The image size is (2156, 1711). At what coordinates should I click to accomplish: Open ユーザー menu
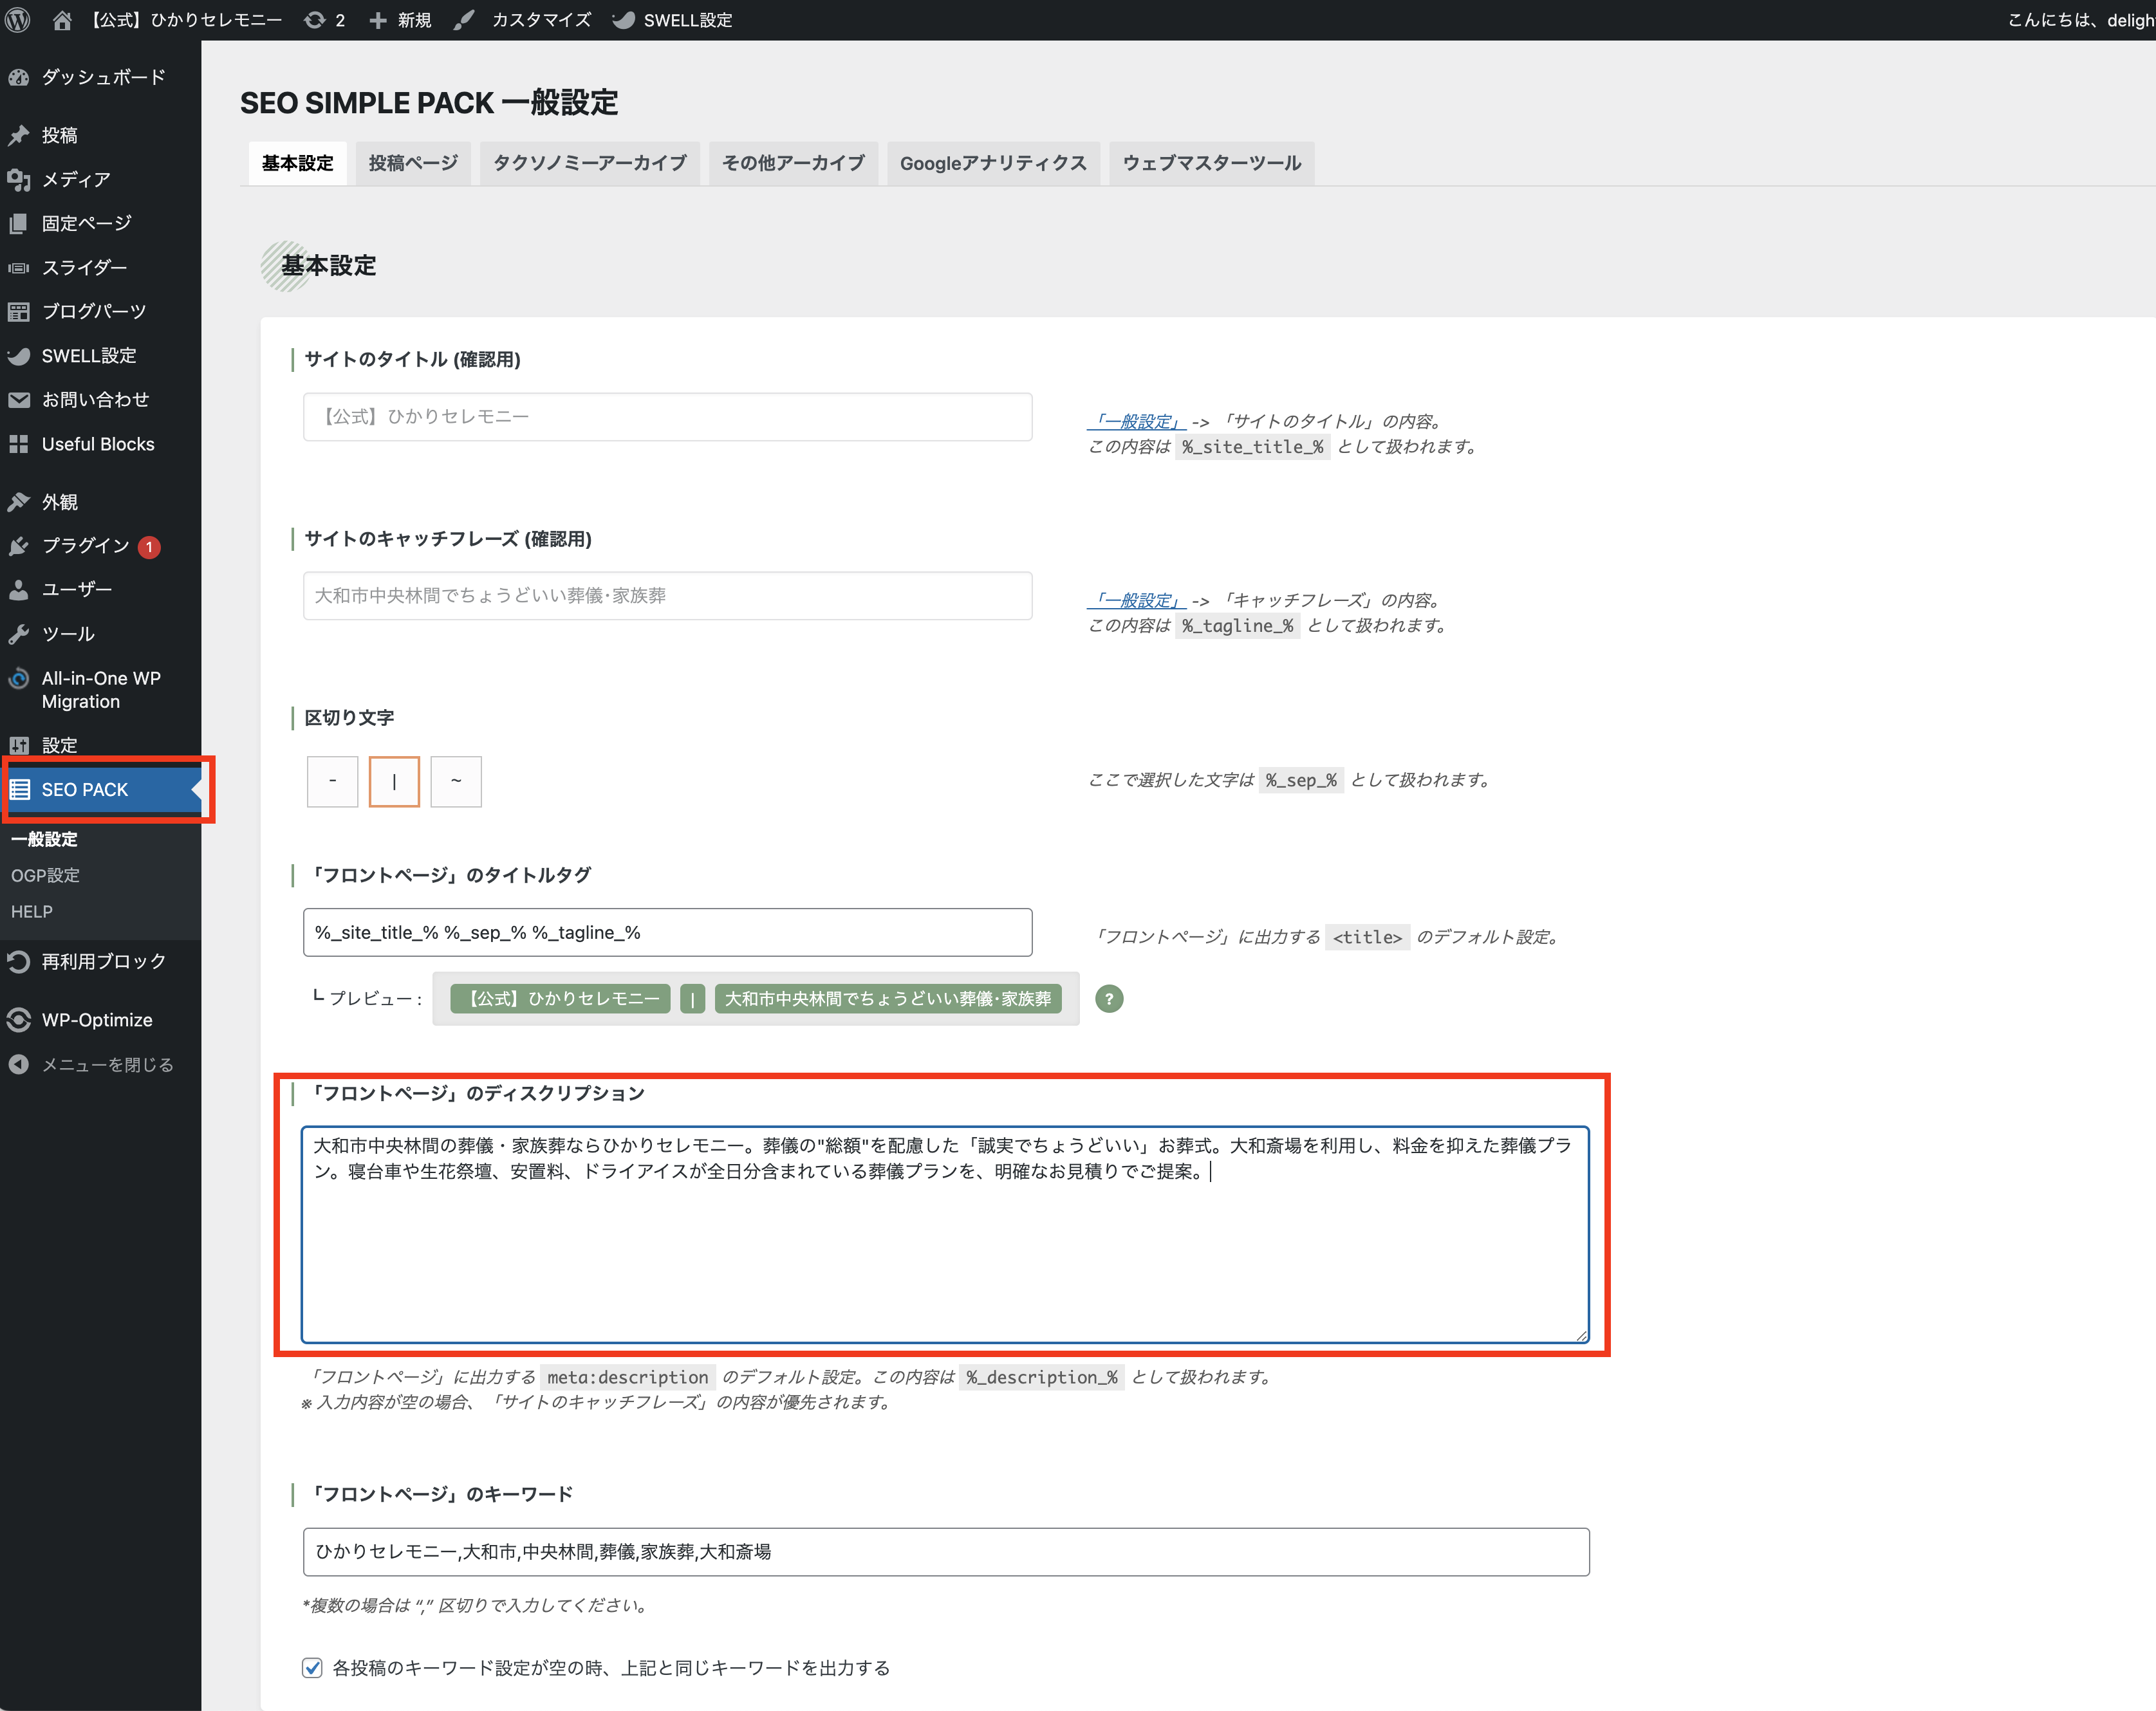pyautogui.click(x=100, y=589)
